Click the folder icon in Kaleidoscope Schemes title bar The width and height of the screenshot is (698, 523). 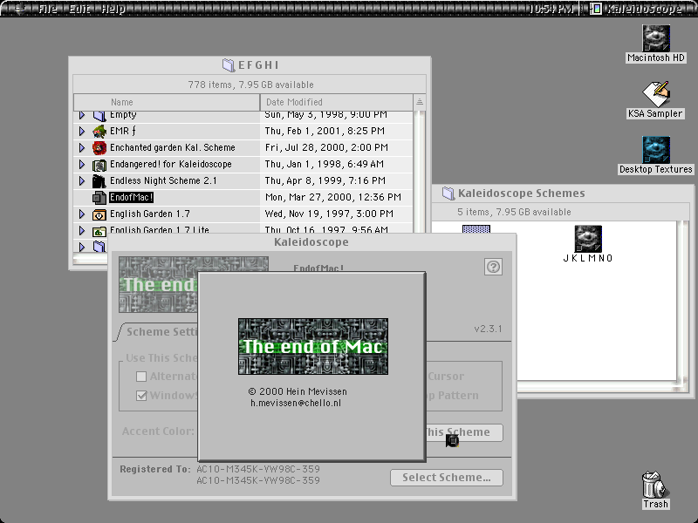coord(448,193)
